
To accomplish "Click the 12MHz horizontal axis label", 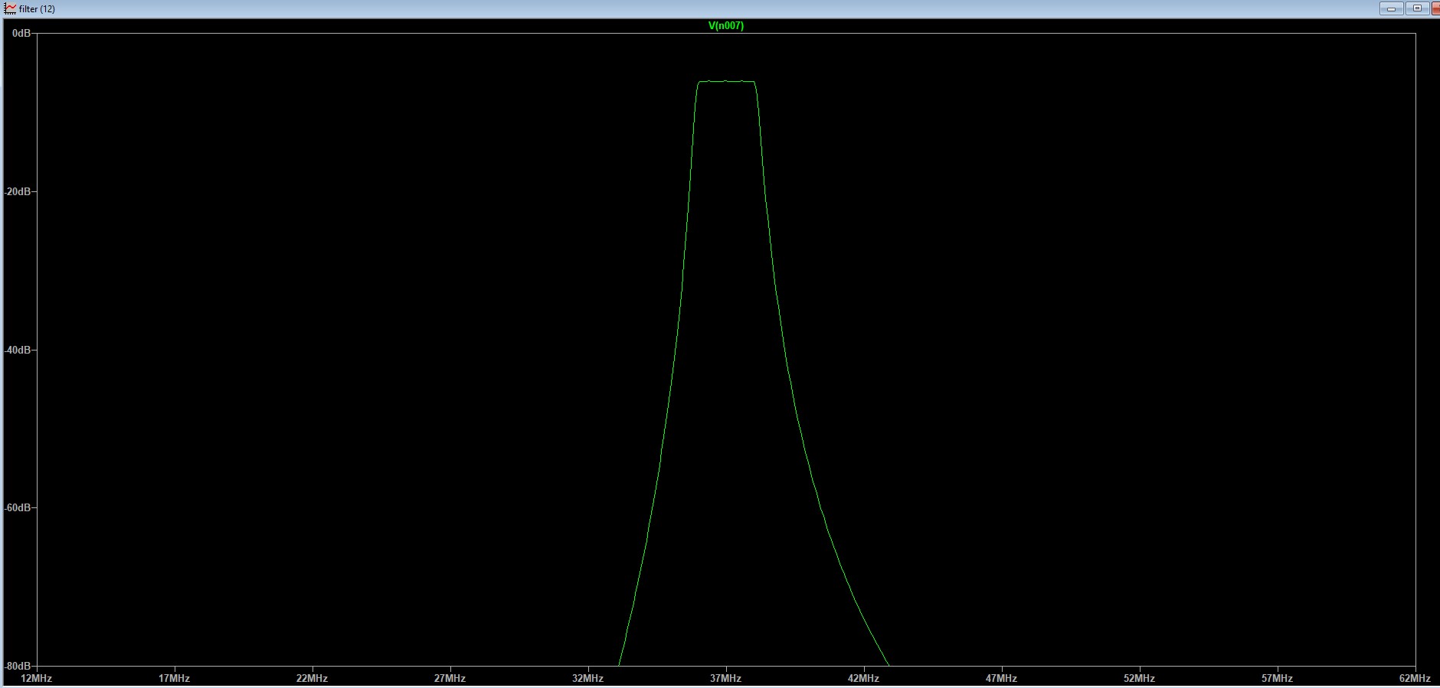I will point(36,678).
